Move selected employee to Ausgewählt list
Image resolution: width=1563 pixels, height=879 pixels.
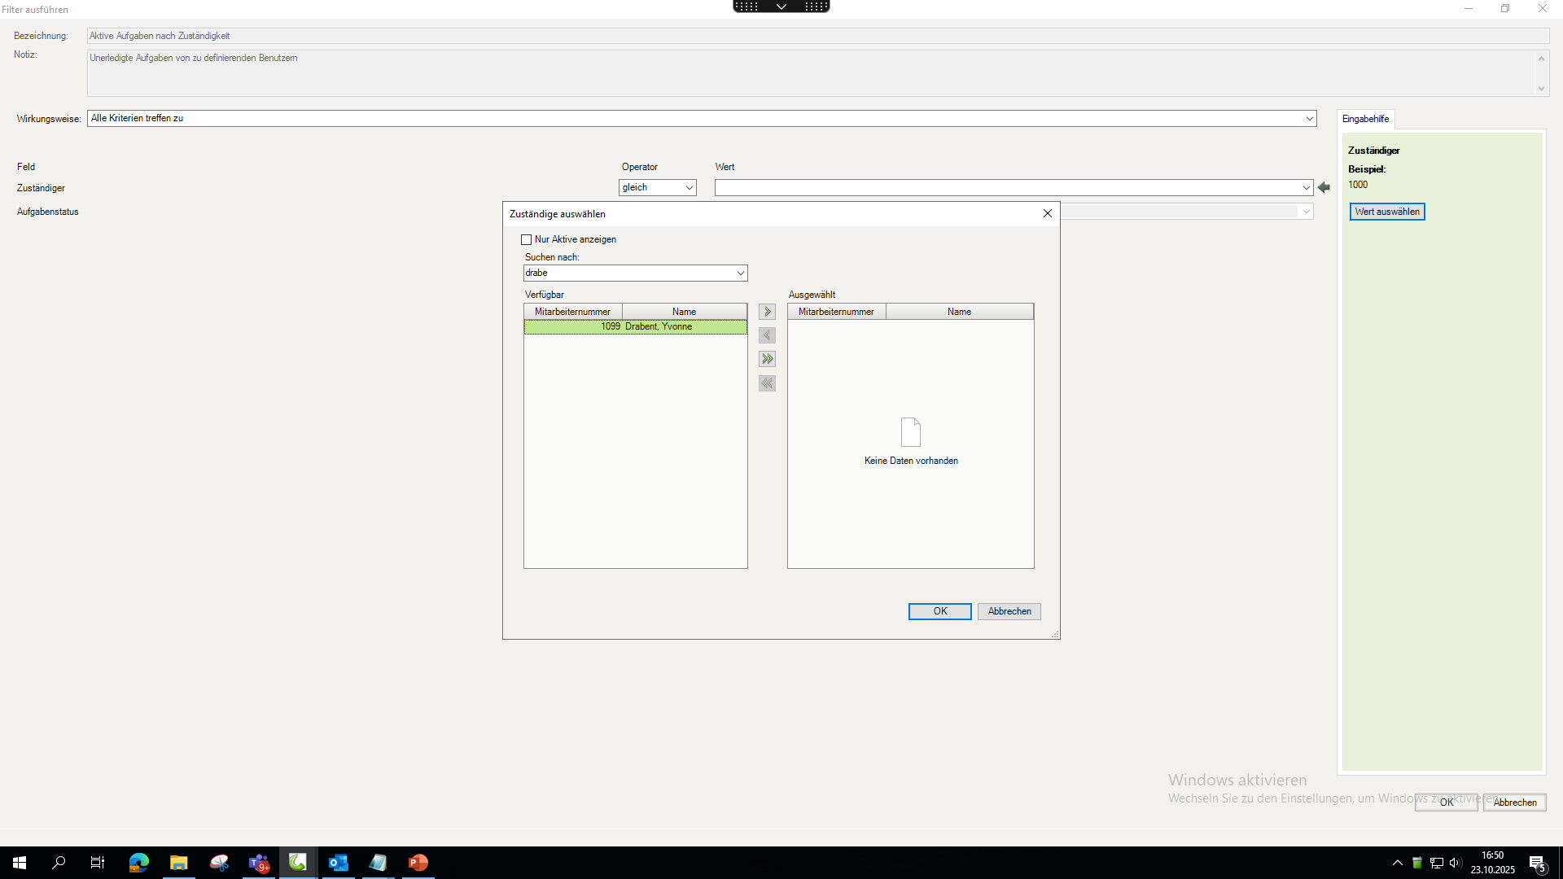pos(767,312)
